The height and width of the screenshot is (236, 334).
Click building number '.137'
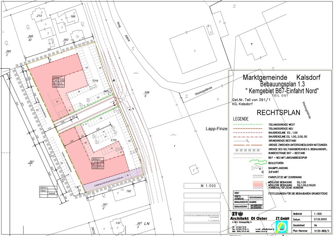click(118, 223)
